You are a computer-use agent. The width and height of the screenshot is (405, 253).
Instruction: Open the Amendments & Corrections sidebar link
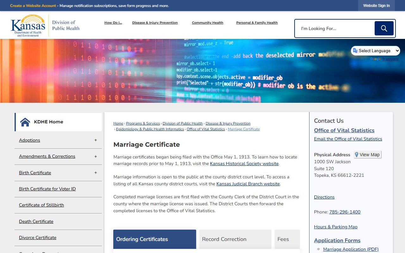click(47, 156)
